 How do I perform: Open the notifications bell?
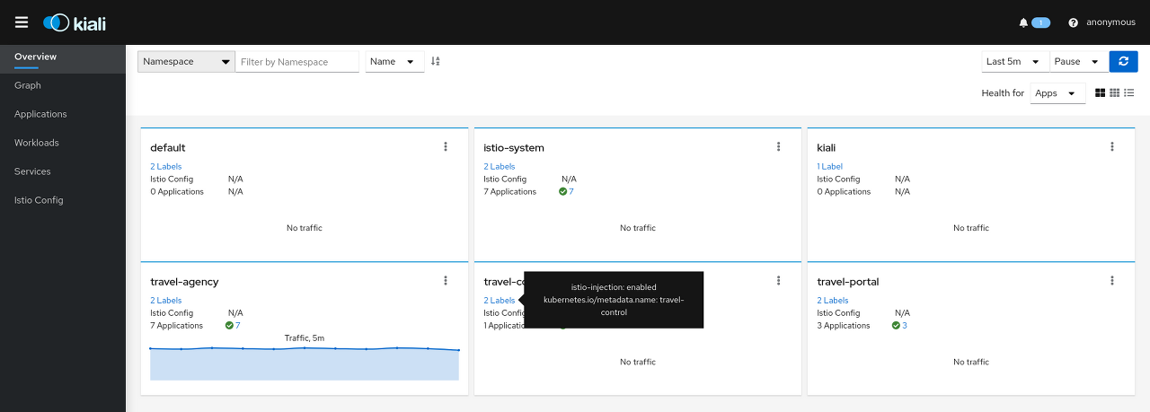1023,22
